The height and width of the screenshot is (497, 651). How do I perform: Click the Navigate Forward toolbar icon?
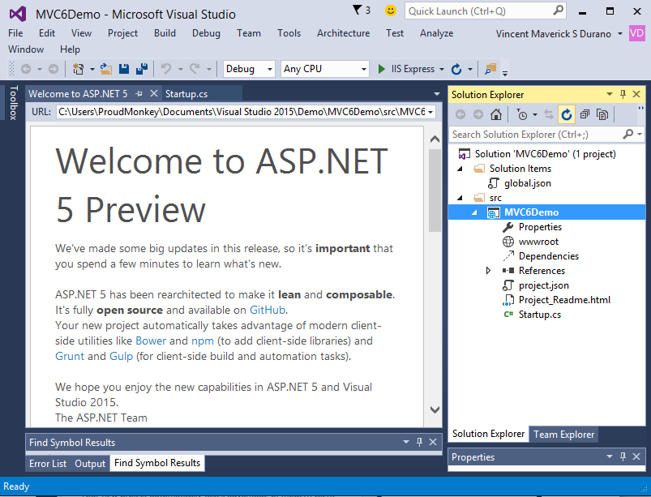tap(54, 69)
